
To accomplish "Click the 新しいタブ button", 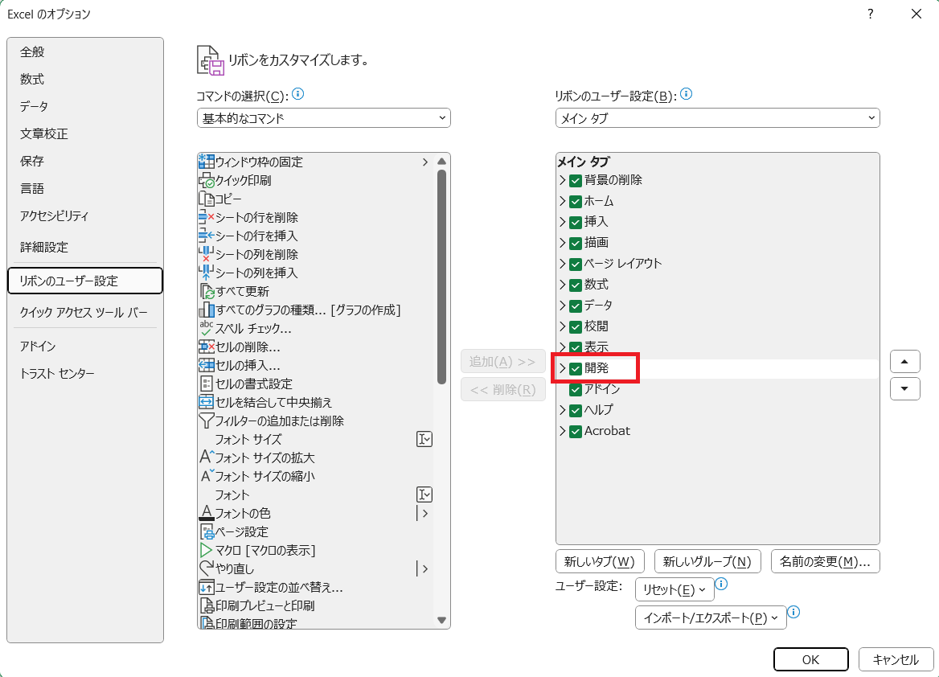I will [599, 561].
